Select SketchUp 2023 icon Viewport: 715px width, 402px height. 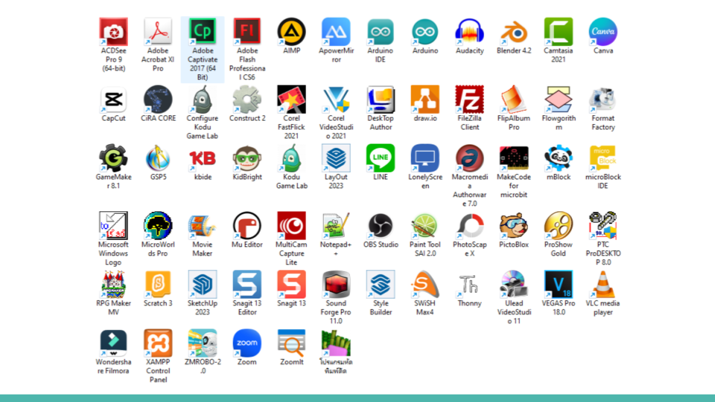coord(202,284)
